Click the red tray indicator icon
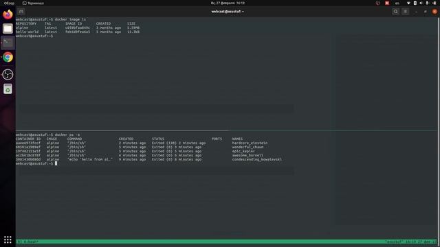Viewport: 440px width, 247px height. click(387, 3)
